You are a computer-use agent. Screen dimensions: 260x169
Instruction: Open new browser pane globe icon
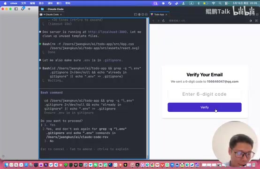coord(139,15)
